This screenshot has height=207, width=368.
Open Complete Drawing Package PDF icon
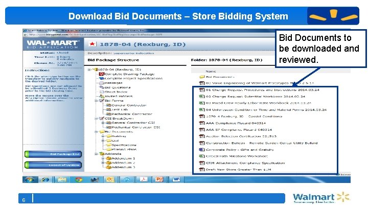pyautogui.click(x=102, y=74)
